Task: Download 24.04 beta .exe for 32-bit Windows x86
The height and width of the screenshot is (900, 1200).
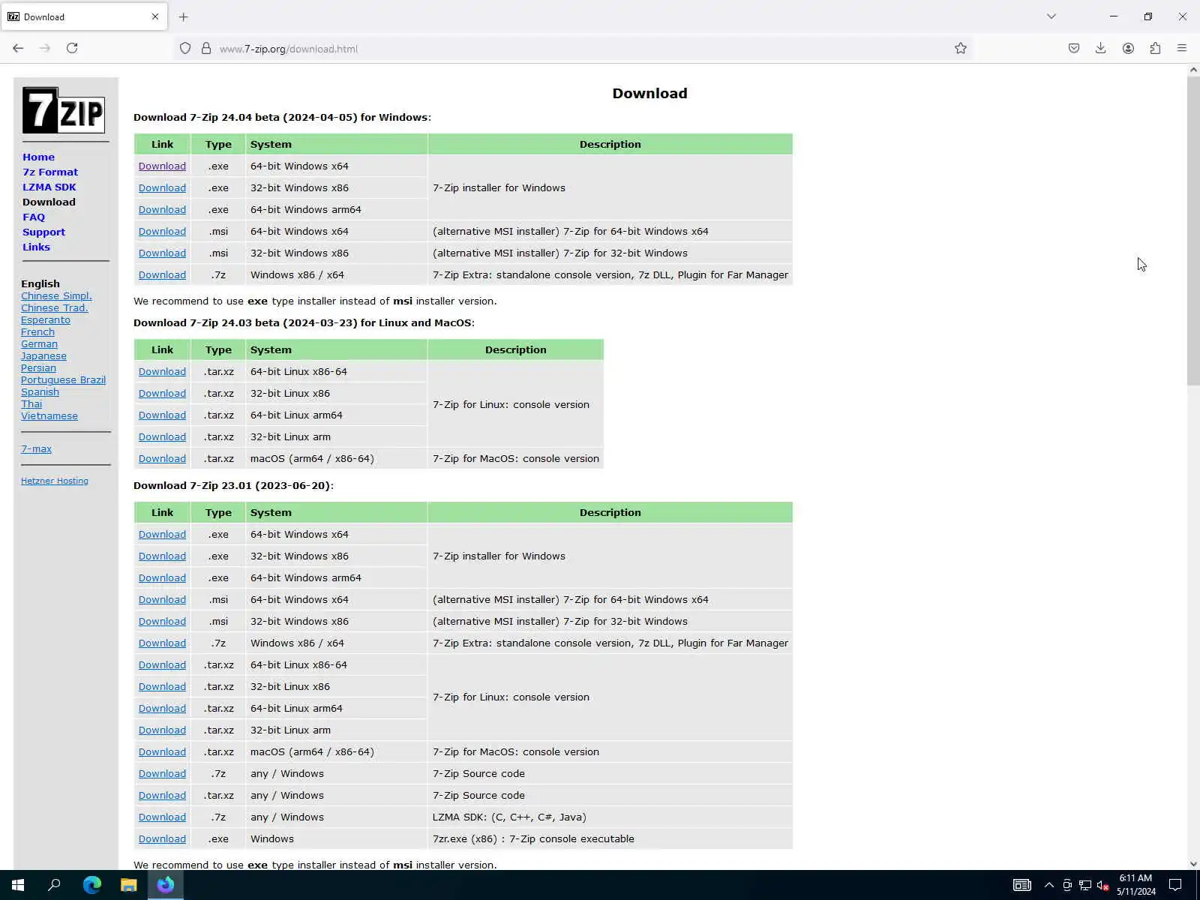Action: (x=162, y=187)
